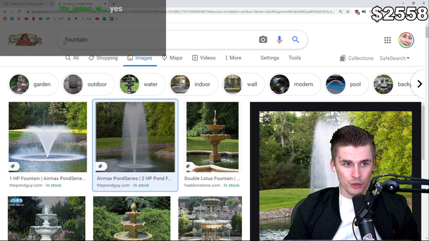
Task: Select the 1 HP Fountain wide-spray thumbnail
Action: pyautogui.click(x=48, y=137)
